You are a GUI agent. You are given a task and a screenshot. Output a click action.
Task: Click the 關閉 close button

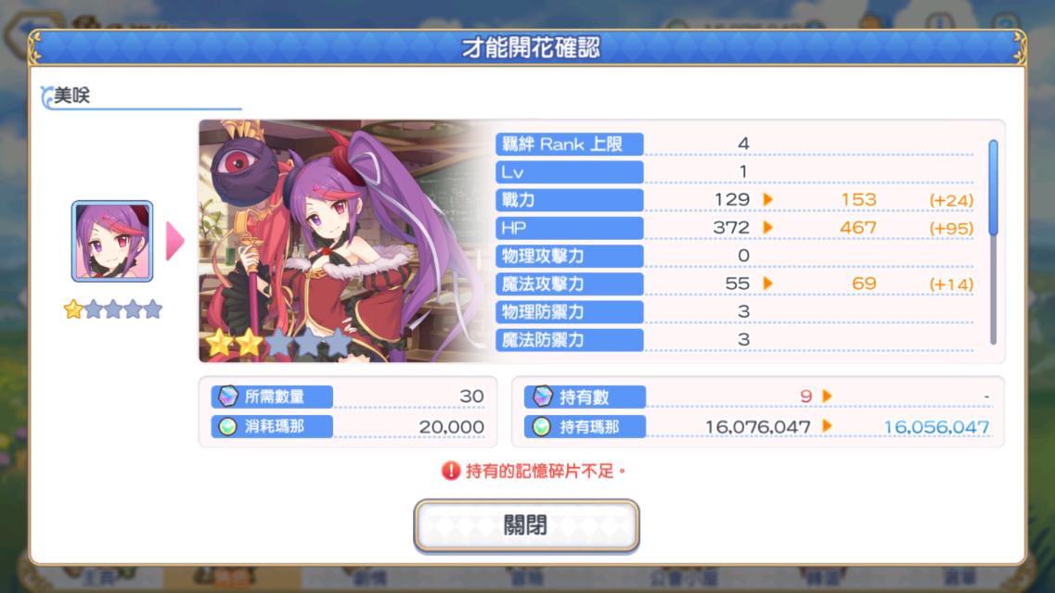coord(526,526)
